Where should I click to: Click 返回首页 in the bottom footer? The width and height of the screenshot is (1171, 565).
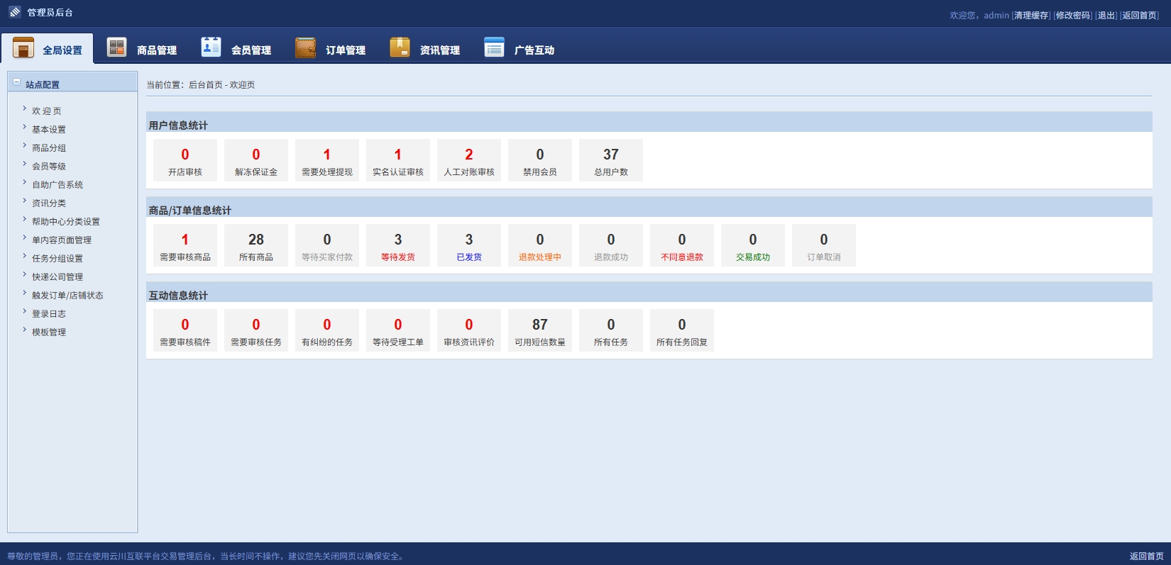click(x=1146, y=556)
